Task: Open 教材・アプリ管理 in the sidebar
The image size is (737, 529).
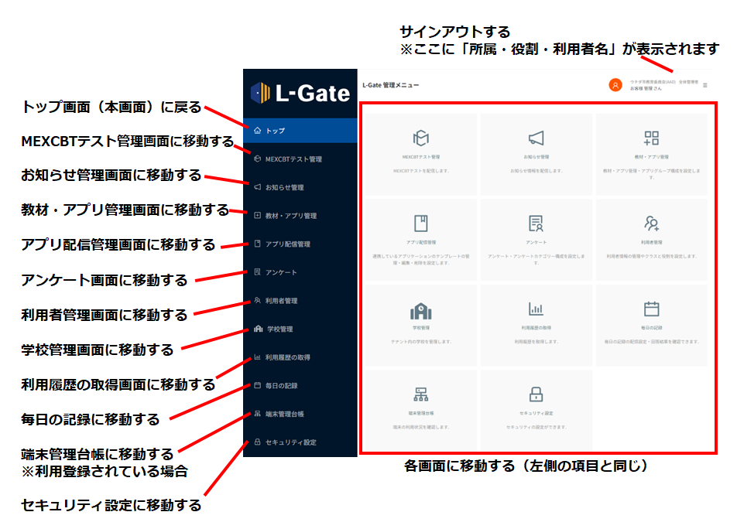Action: click(300, 216)
